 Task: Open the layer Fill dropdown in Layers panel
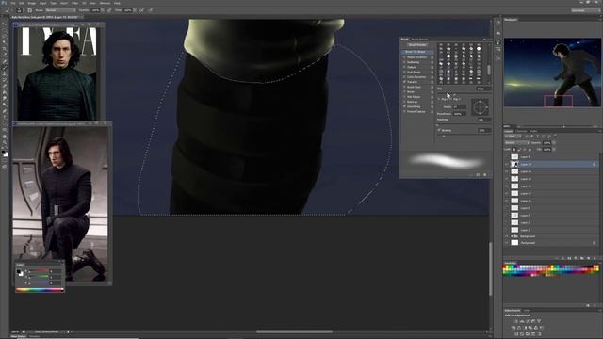(554, 150)
